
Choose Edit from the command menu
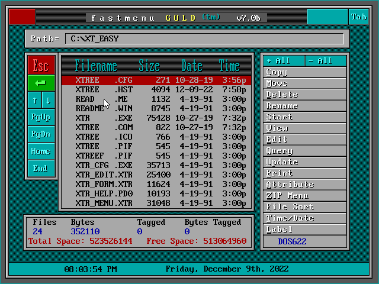(305, 140)
